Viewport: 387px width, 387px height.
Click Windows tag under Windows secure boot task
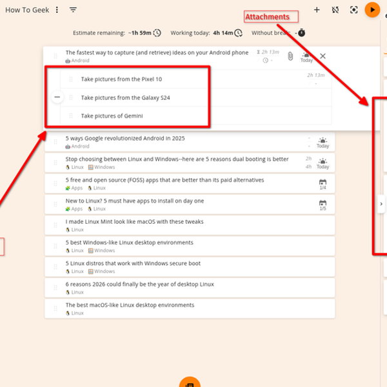coord(101,272)
